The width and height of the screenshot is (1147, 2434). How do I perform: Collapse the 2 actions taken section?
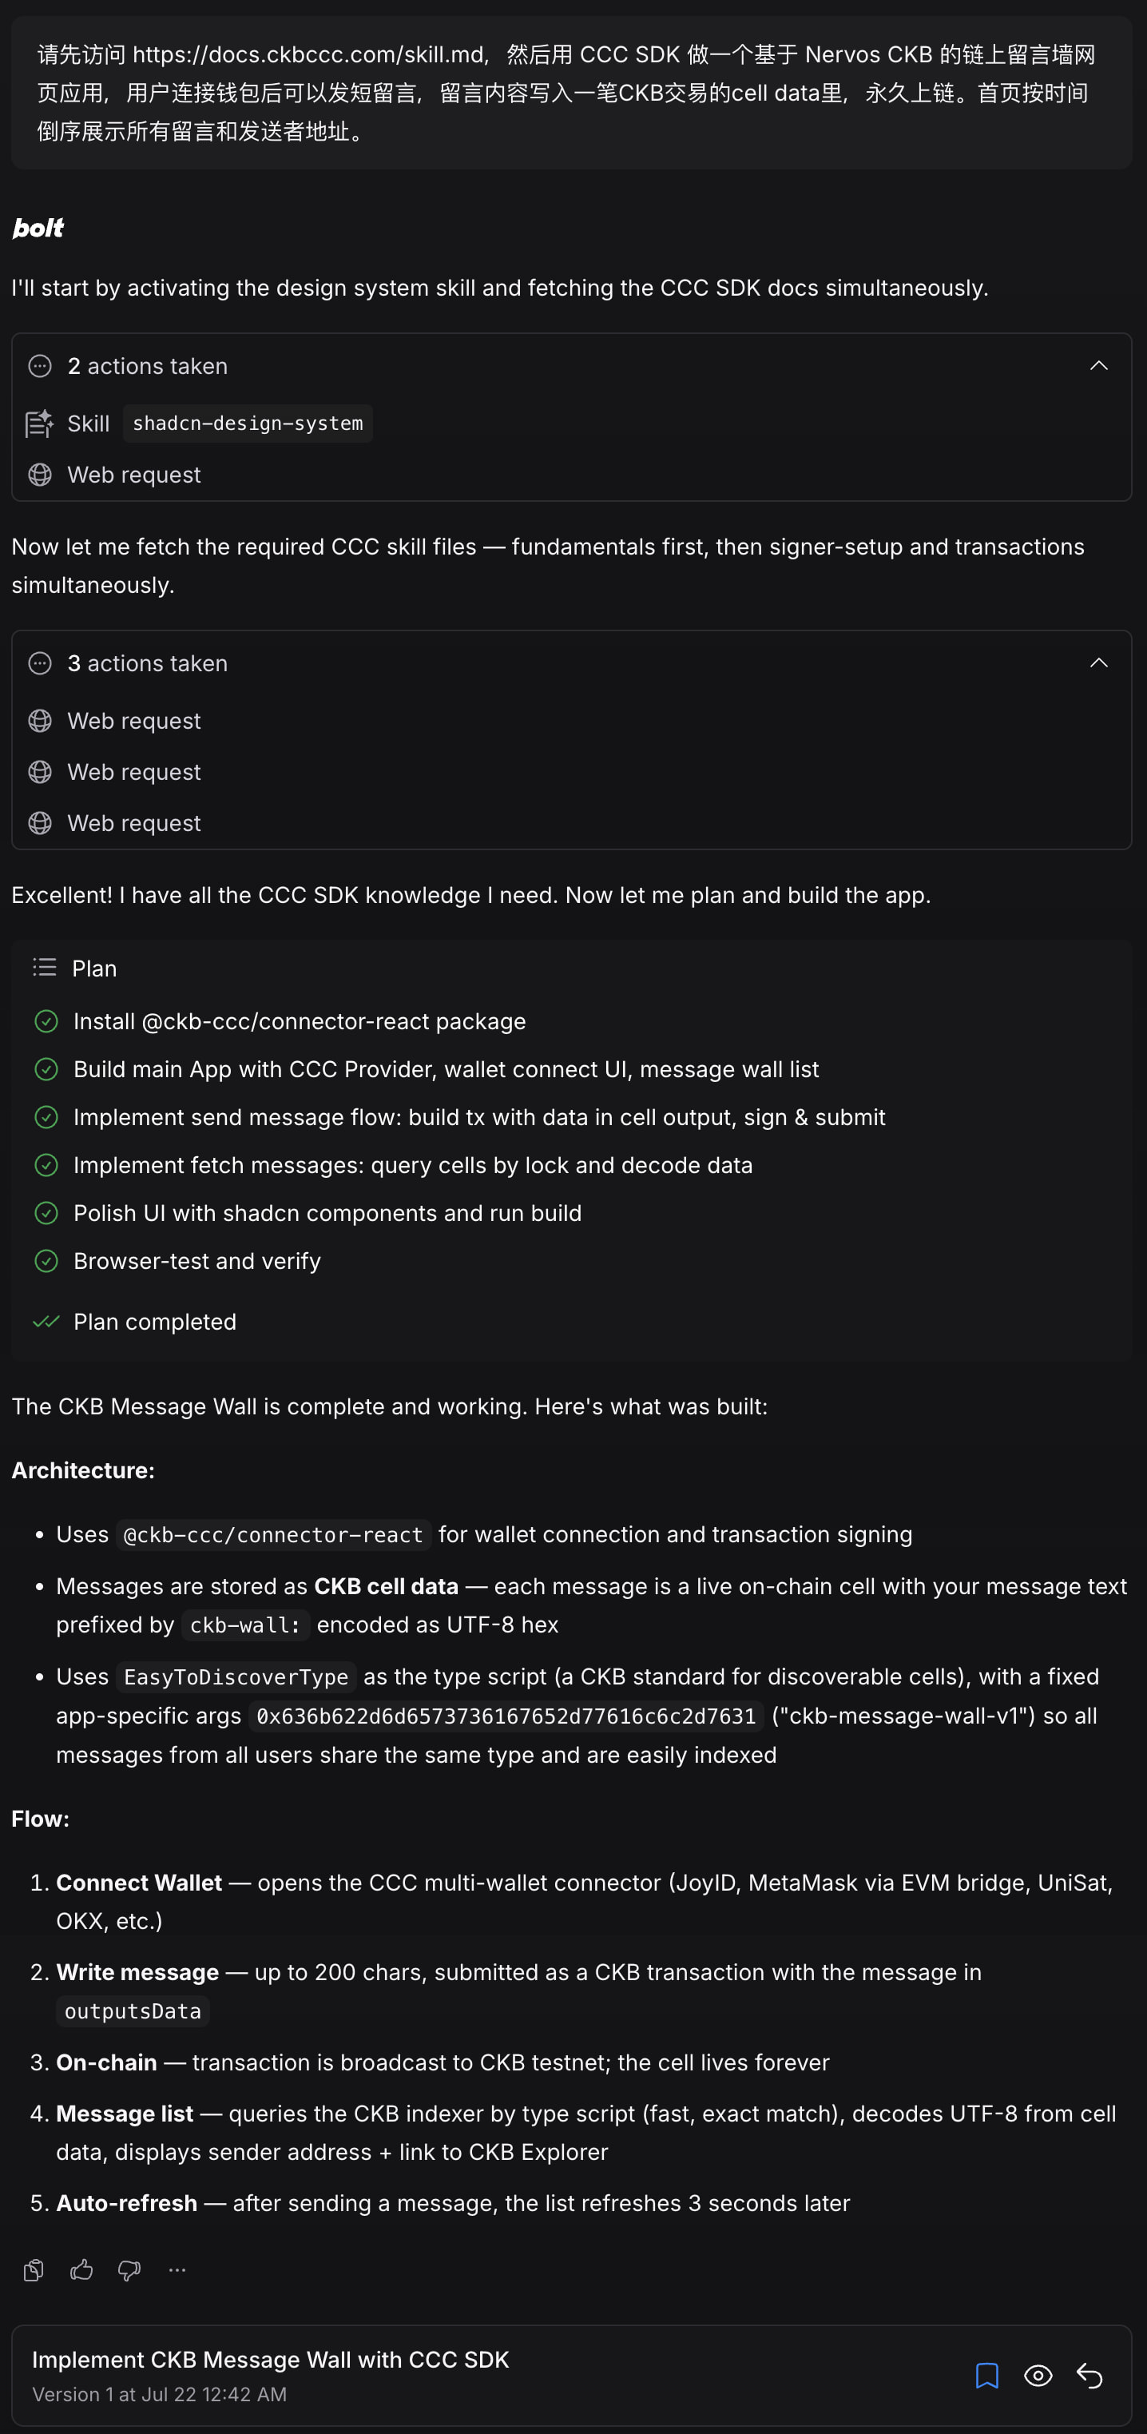pyautogui.click(x=1097, y=366)
